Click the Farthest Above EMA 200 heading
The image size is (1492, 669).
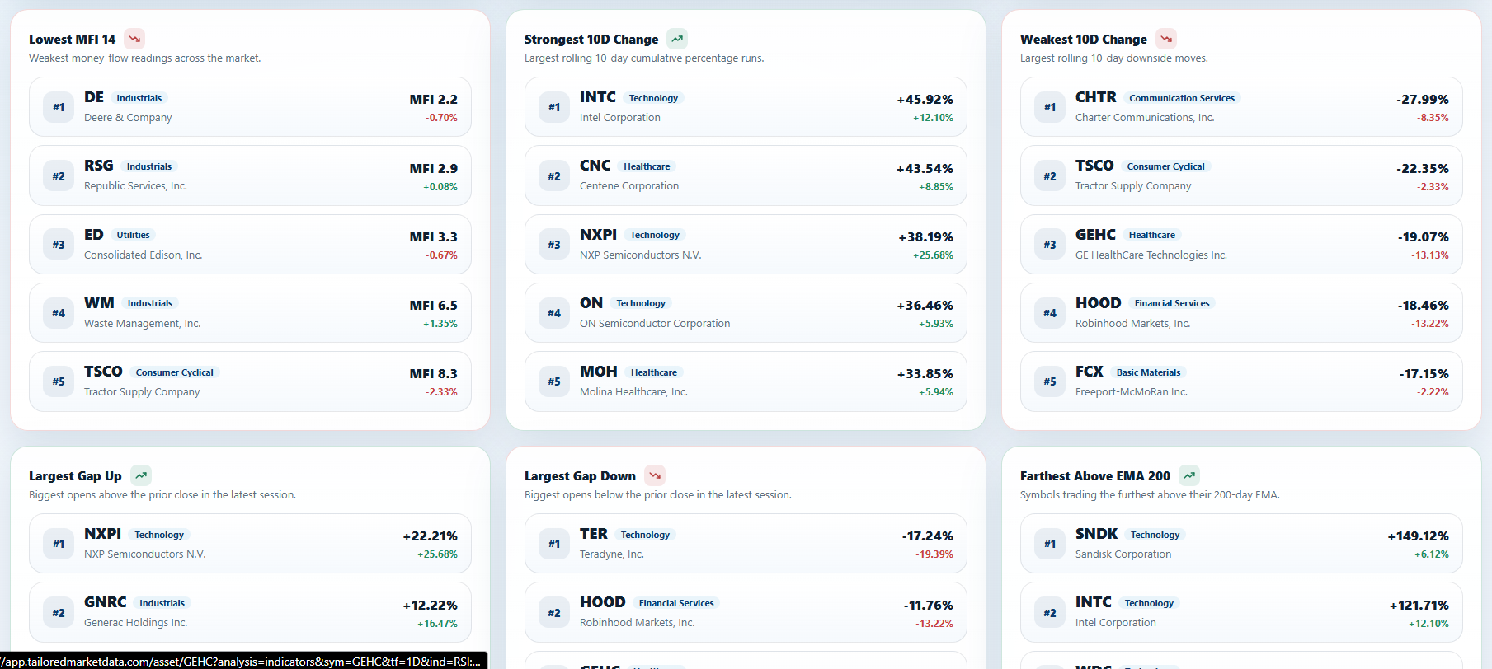(x=1094, y=475)
